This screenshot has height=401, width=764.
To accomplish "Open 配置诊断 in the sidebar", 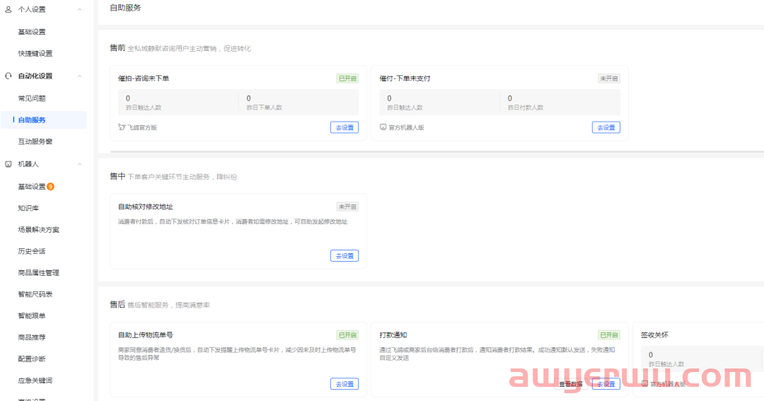I will 32,359.
